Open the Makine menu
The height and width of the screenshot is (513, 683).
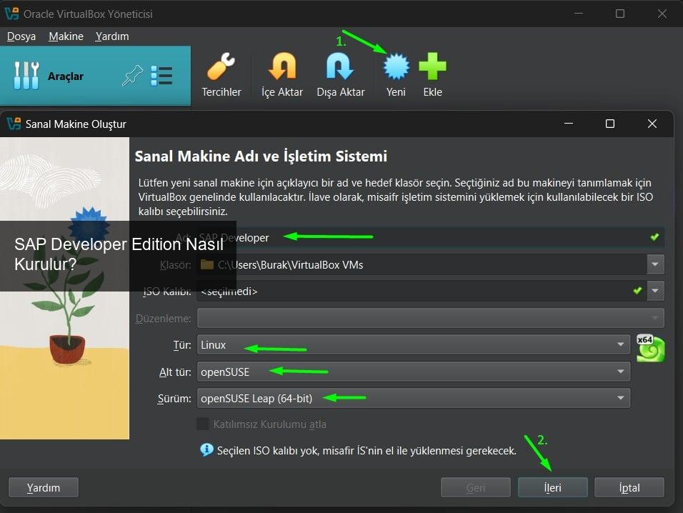coord(66,36)
